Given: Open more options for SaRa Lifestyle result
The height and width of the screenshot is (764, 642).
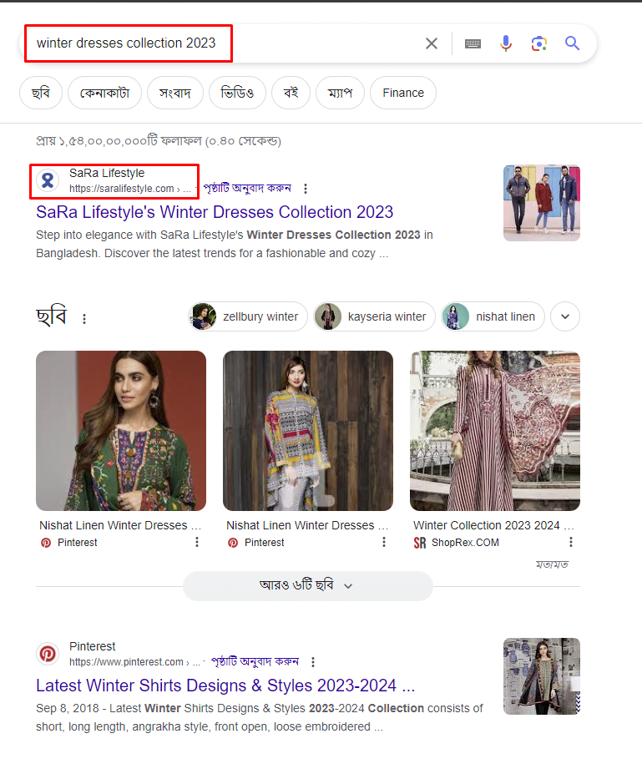Looking at the screenshot, I should [x=306, y=188].
